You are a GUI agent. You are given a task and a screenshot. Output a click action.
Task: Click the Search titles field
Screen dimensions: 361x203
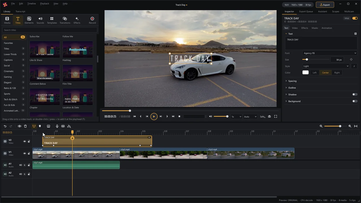50,30
